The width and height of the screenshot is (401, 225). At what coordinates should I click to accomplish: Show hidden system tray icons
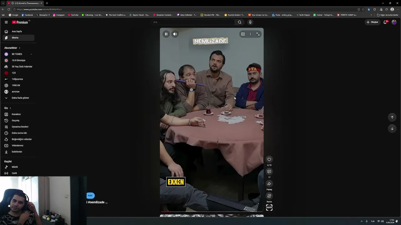[362, 221]
